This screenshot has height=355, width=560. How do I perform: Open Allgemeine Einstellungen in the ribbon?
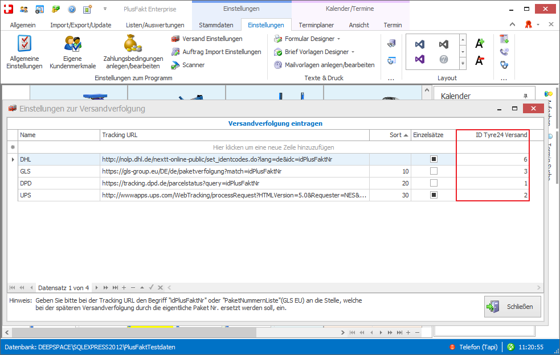coord(24,51)
